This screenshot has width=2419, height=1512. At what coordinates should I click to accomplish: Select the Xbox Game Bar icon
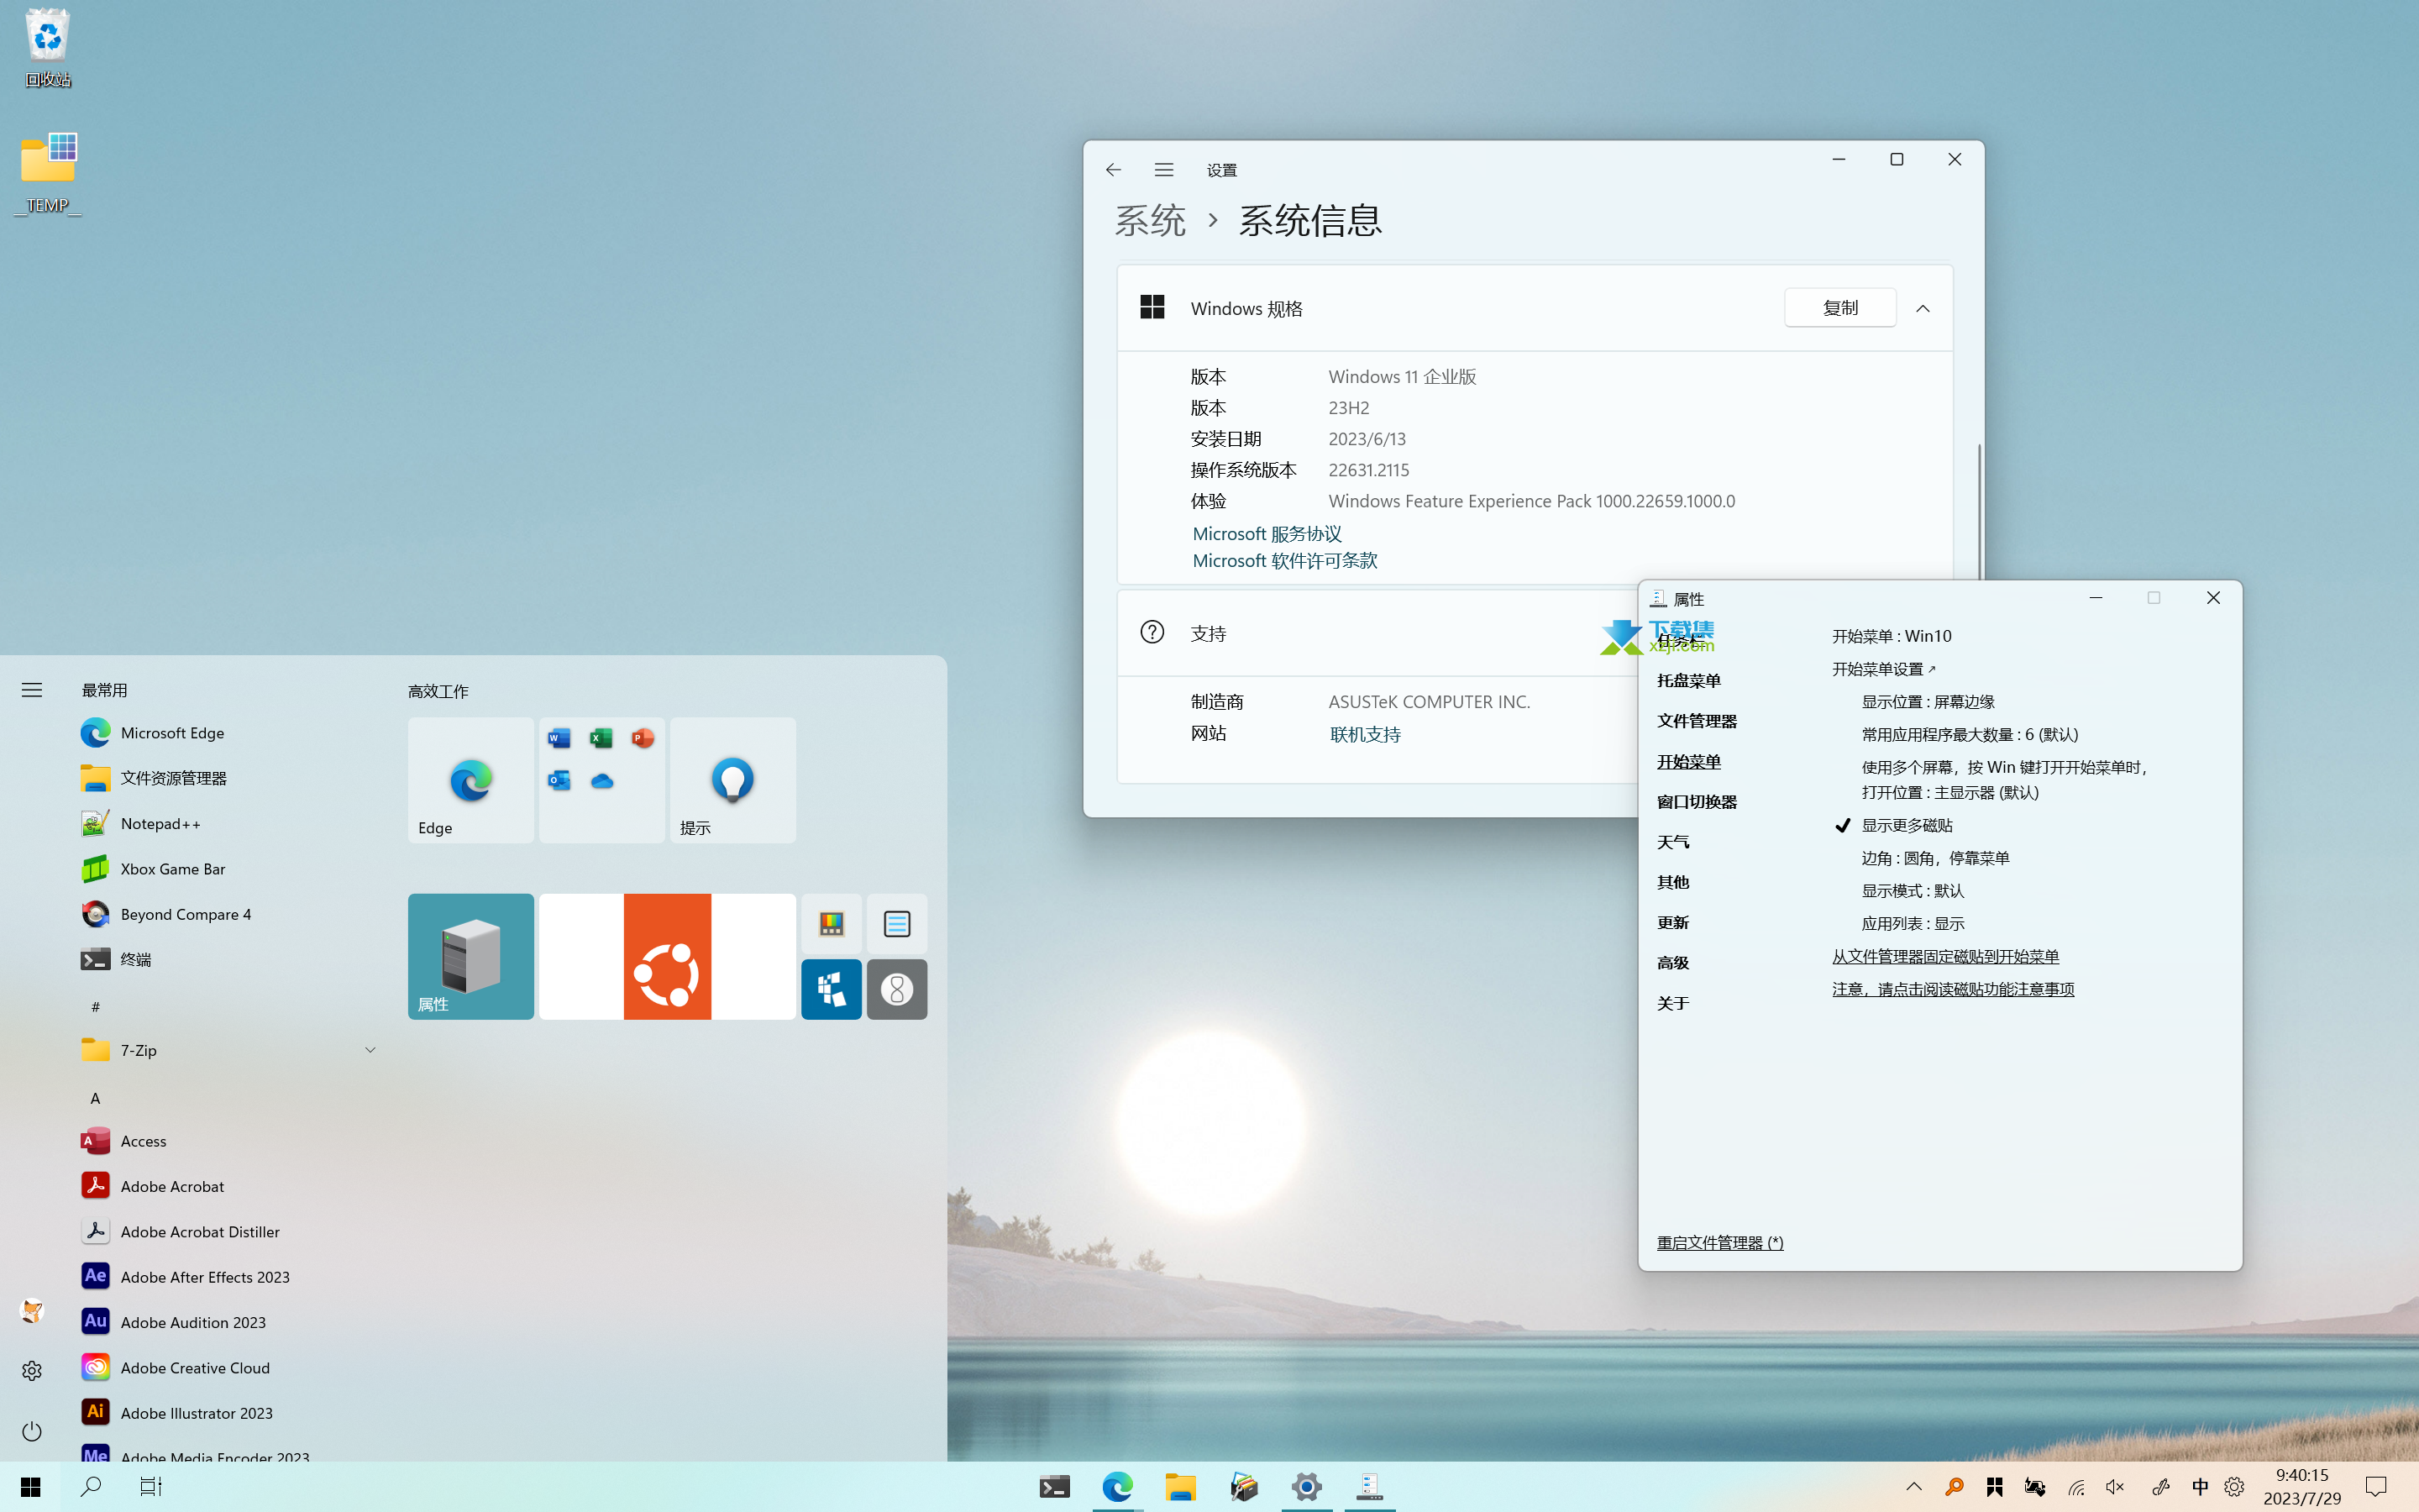(94, 868)
